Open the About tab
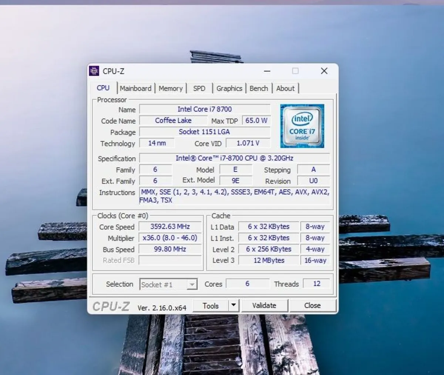 [x=285, y=88]
